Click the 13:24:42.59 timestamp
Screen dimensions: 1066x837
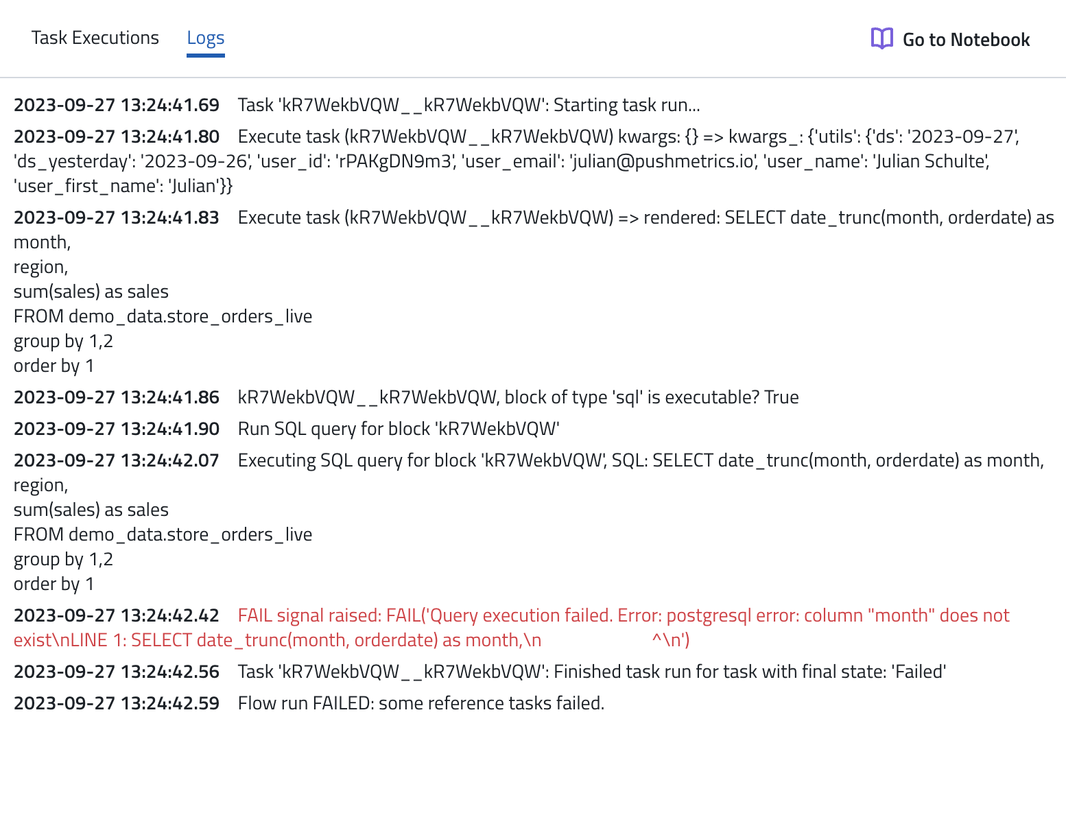point(117,703)
